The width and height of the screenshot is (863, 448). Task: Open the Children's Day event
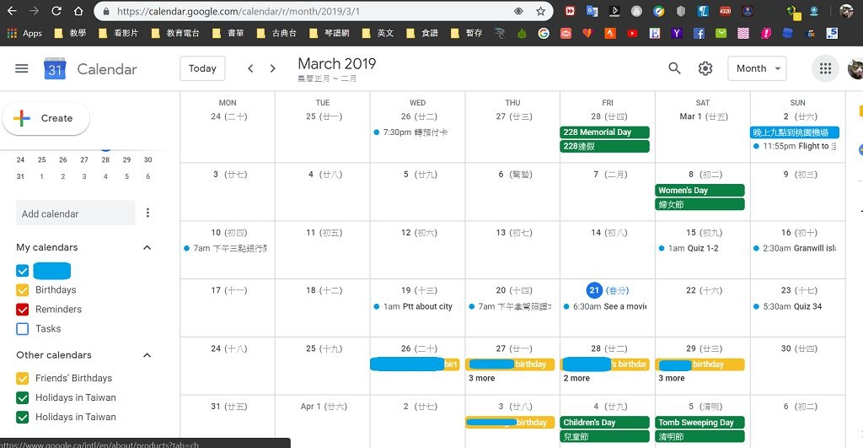tap(605, 422)
